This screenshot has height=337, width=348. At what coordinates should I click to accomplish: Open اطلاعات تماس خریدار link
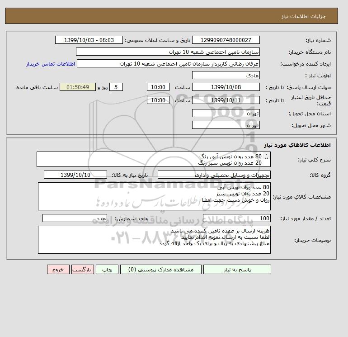[x=51, y=64]
